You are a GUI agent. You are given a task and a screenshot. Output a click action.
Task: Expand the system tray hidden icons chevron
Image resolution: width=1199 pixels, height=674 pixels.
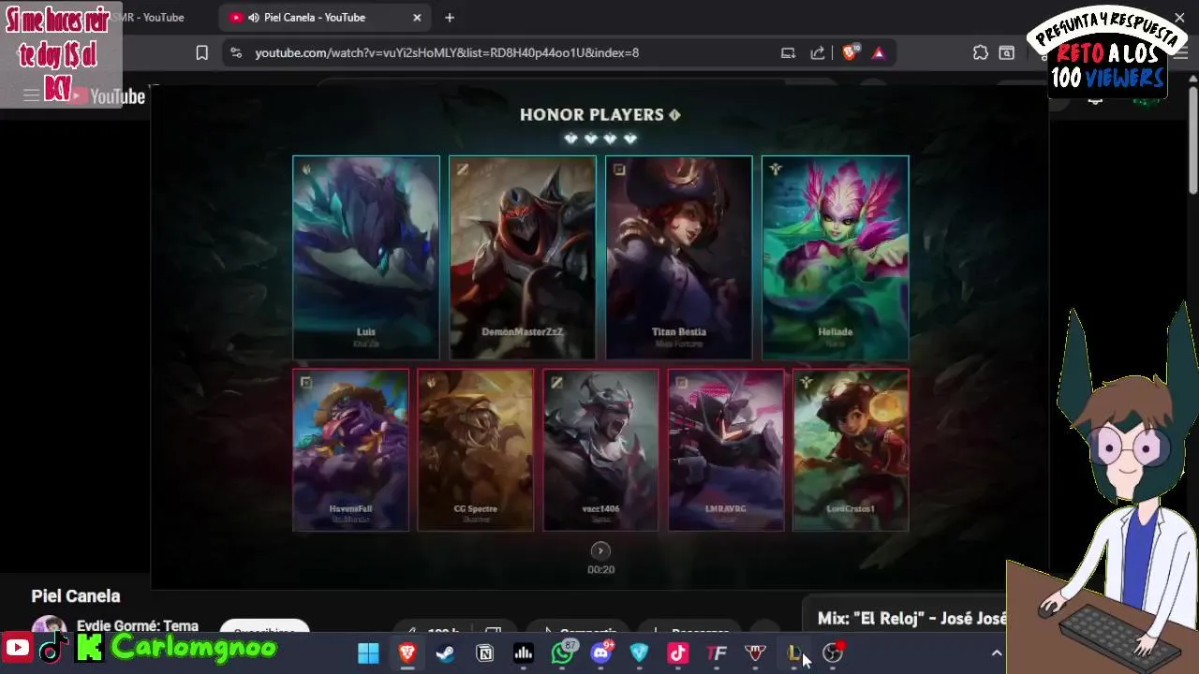(997, 653)
